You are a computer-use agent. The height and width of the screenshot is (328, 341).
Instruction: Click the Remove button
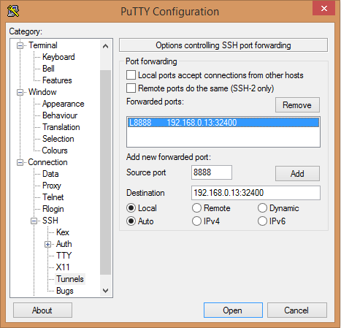point(297,105)
